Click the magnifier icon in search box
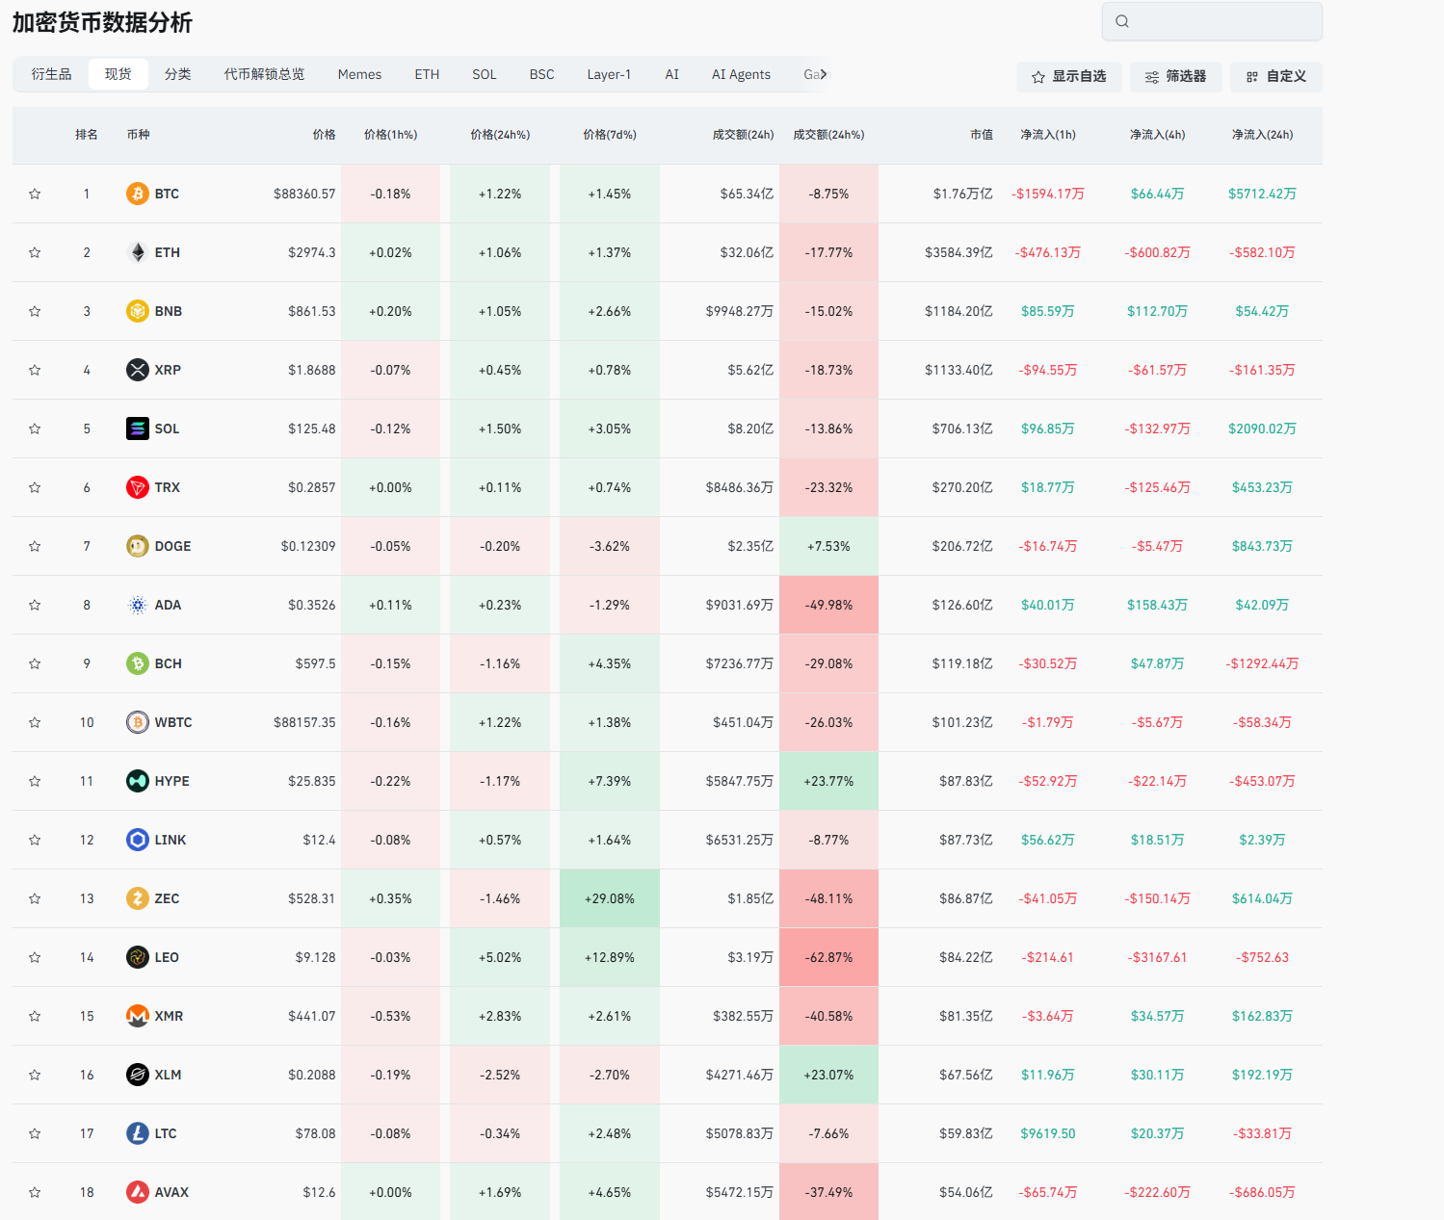The width and height of the screenshot is (1444, 1220). pos(1122,21)
